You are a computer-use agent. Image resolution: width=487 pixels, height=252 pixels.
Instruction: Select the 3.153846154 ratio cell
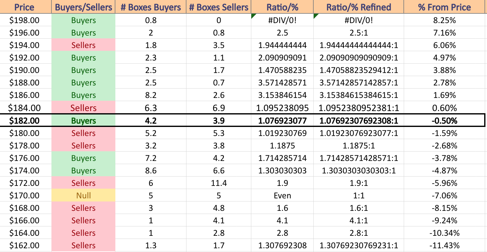coord(282,95)
